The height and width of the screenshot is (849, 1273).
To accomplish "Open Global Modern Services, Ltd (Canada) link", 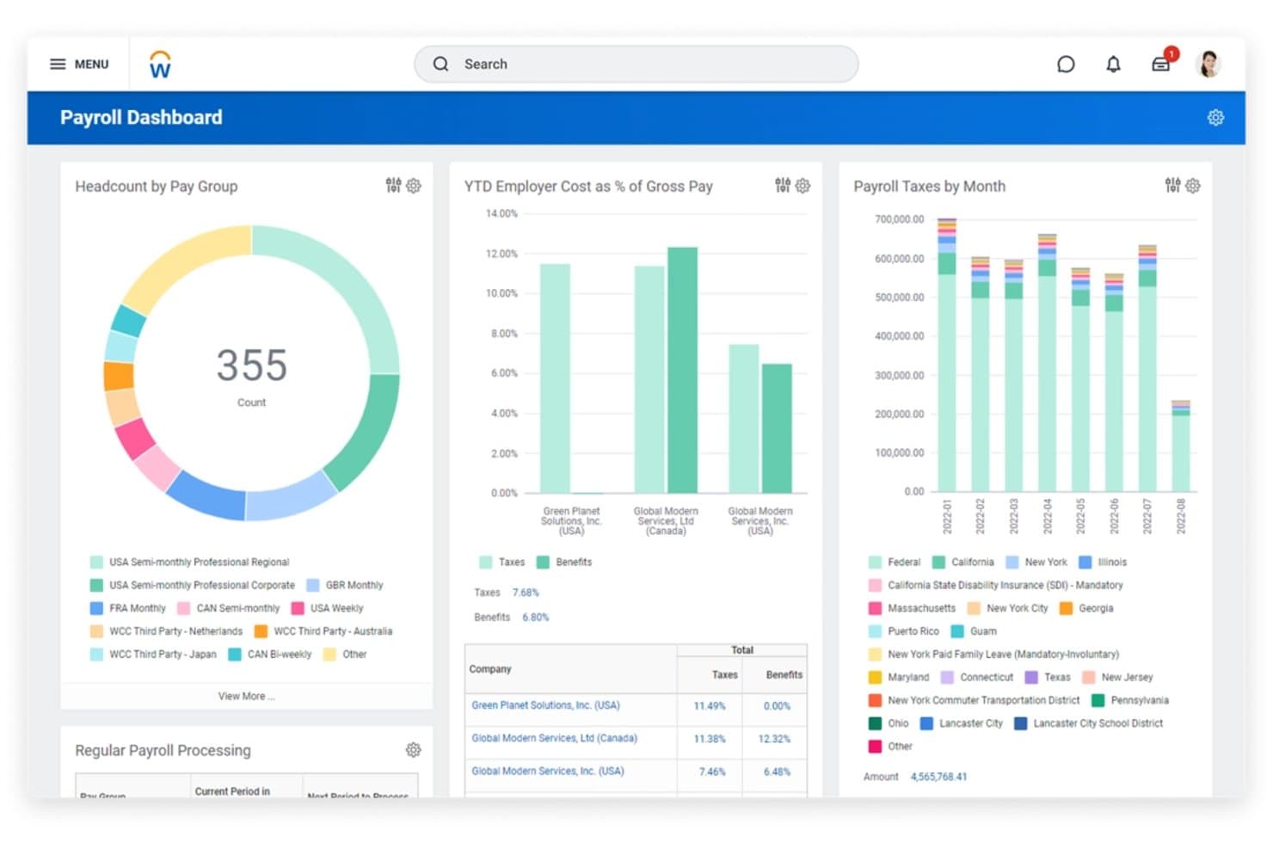I will (554, 738).
